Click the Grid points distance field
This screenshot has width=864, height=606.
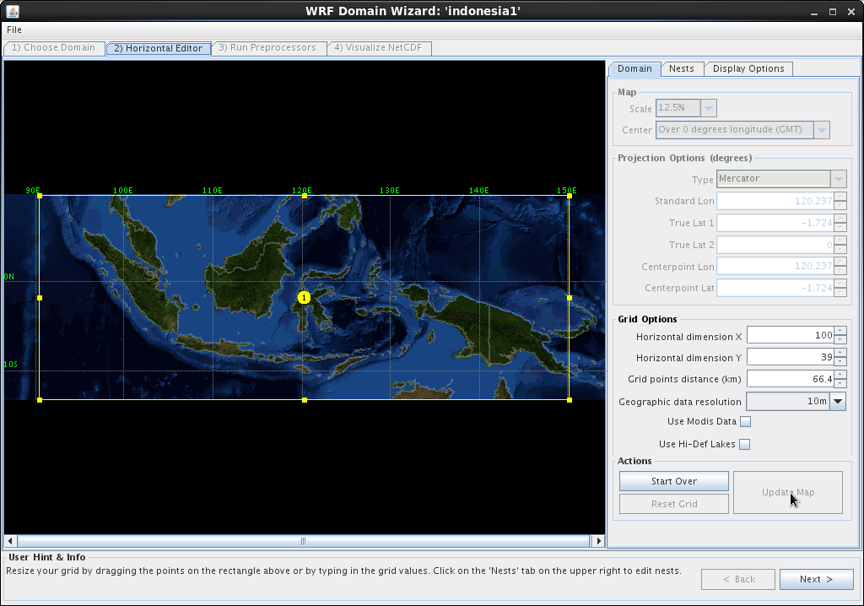click(790, 379)
